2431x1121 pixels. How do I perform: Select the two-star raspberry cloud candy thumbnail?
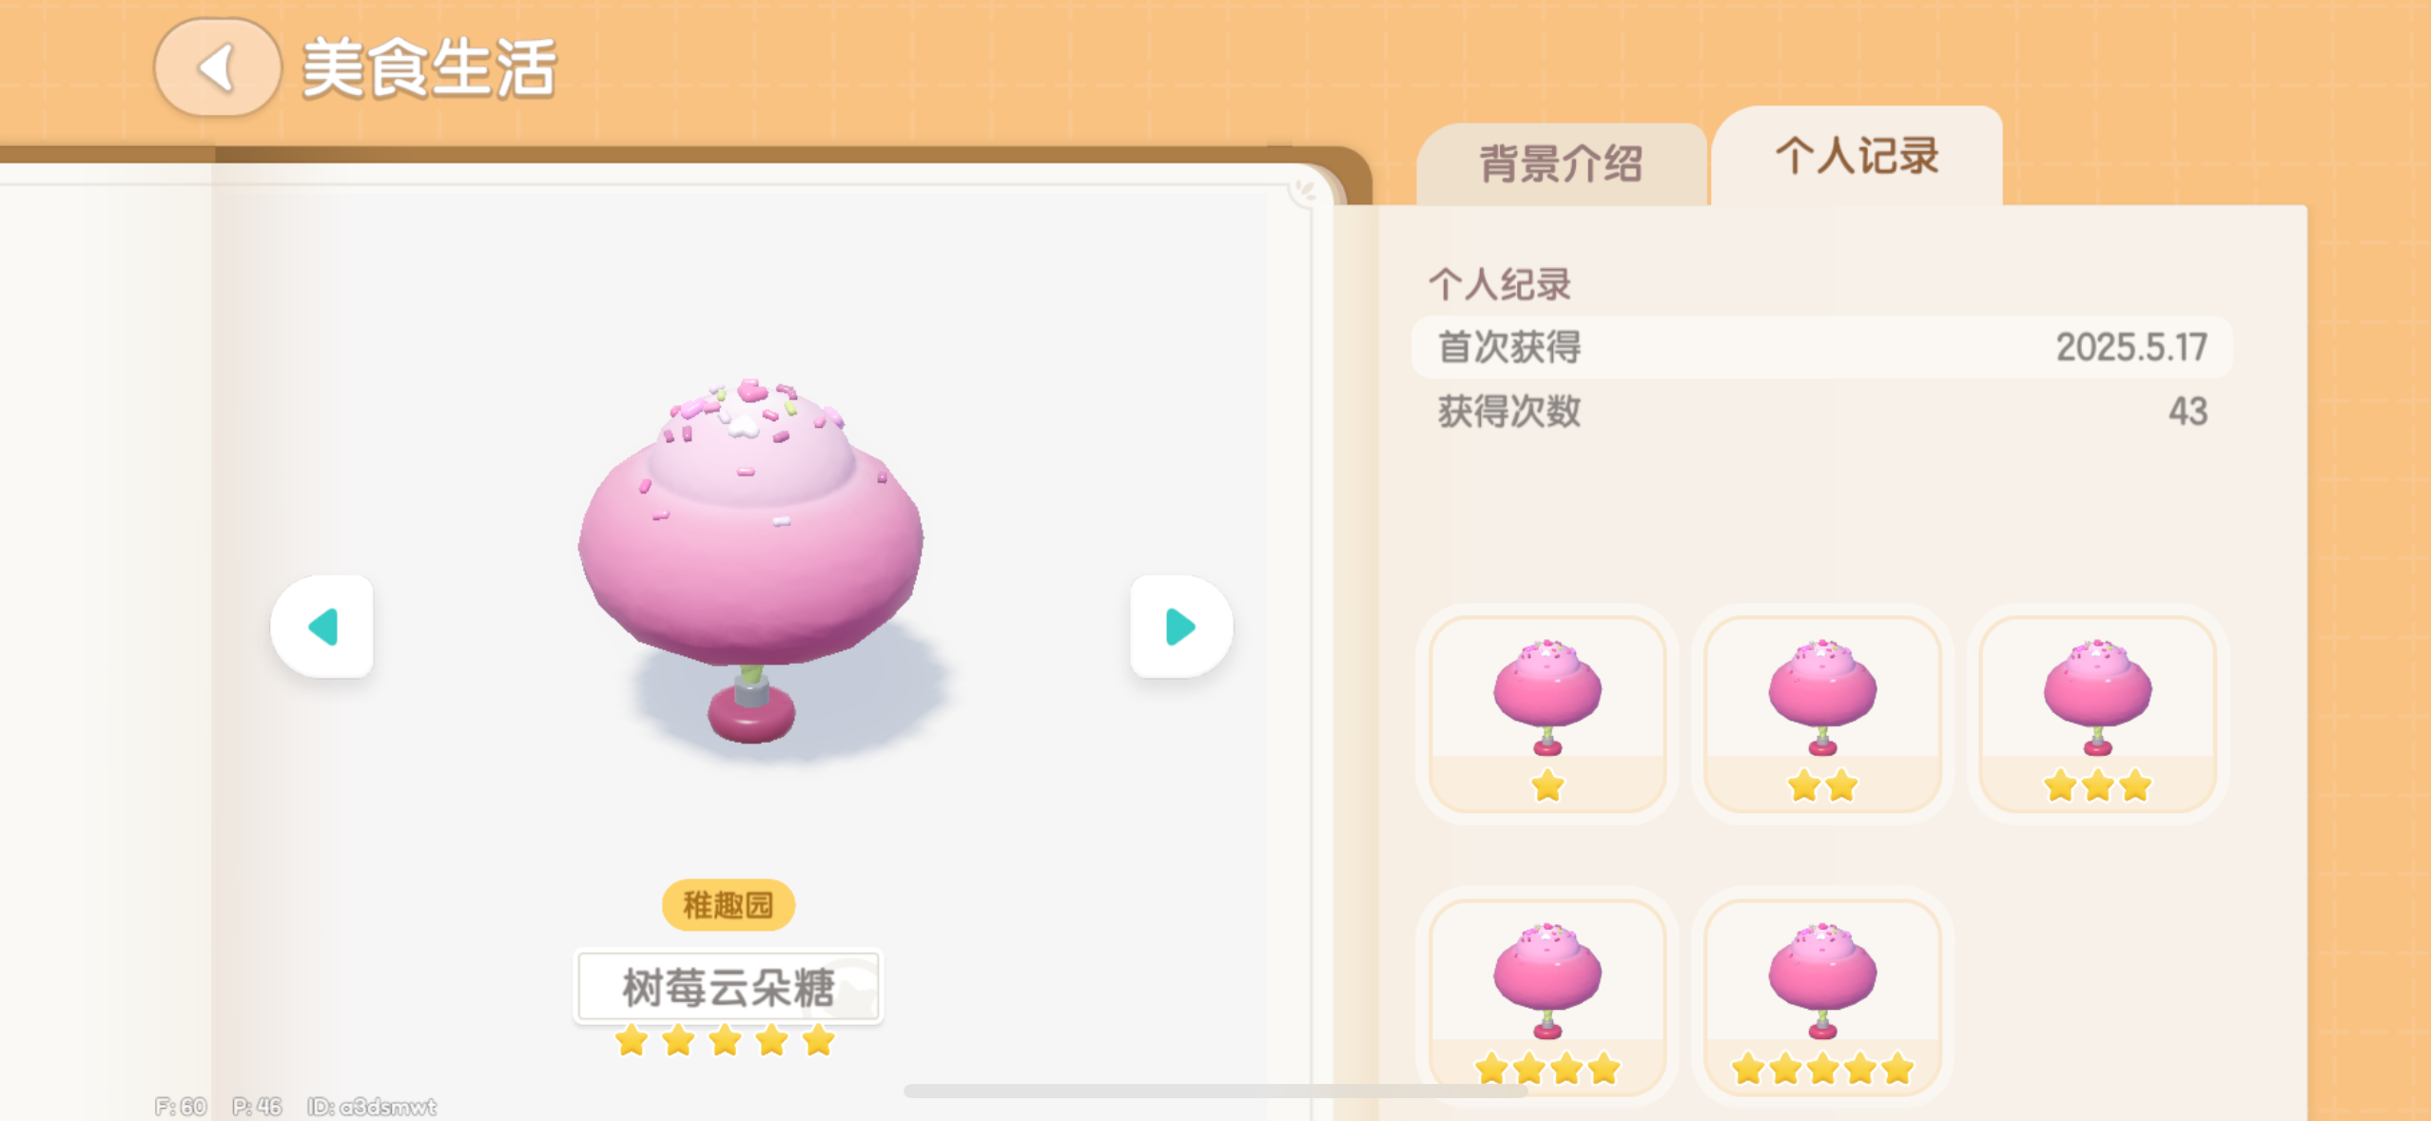click(x=1822, y=713)
